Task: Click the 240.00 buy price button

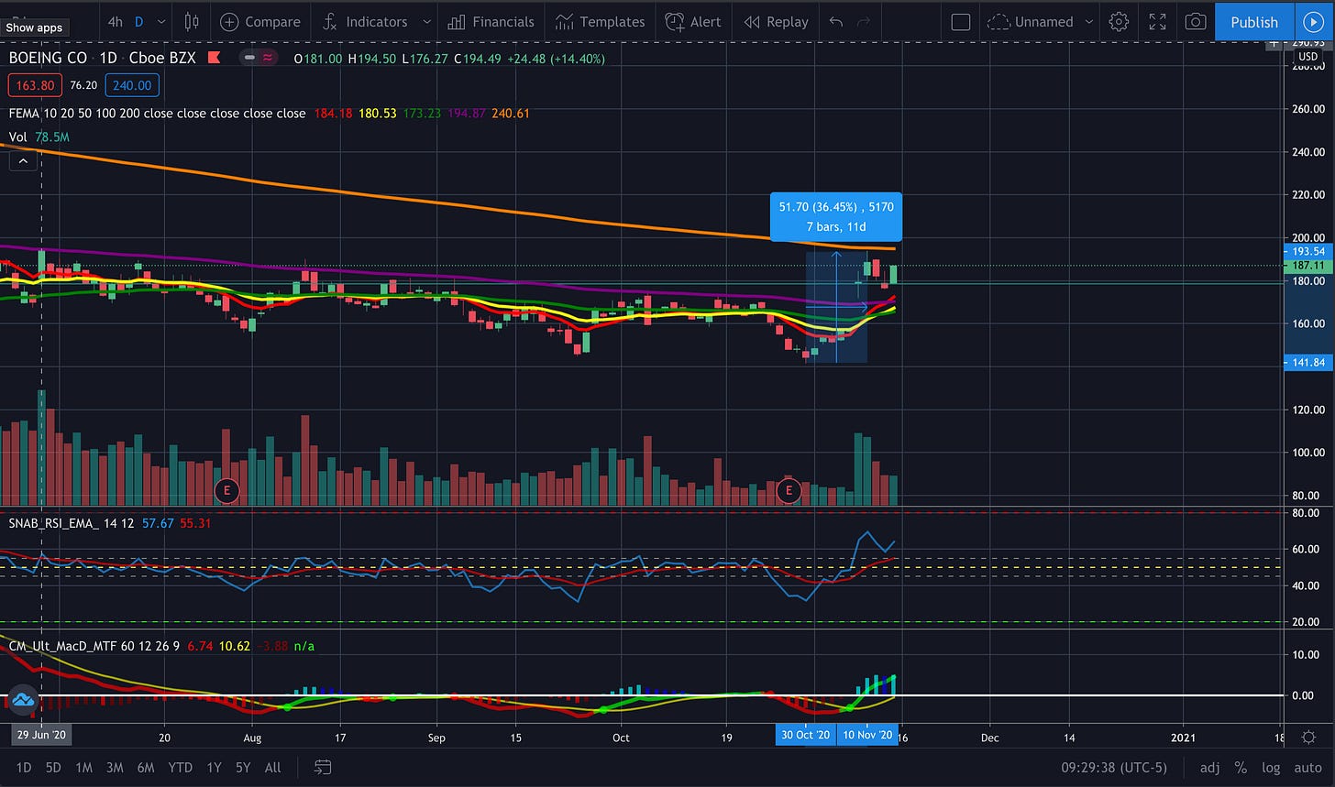Action: 134,86
